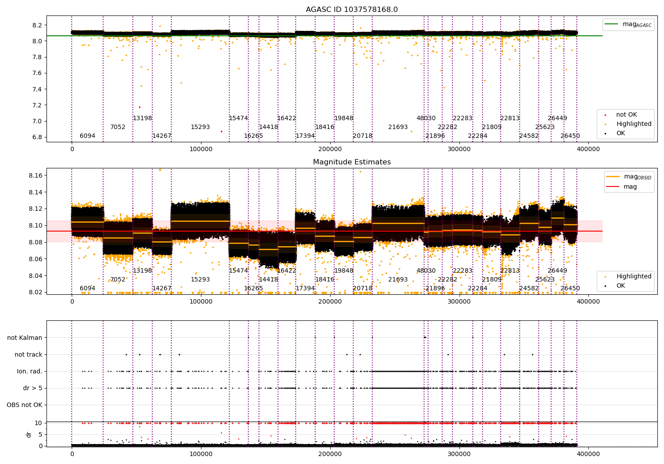The width and height of the screenshot is (664, 464).
Task: Click the '100000' x tick in the top panel
Action: [x=201, y=149]
